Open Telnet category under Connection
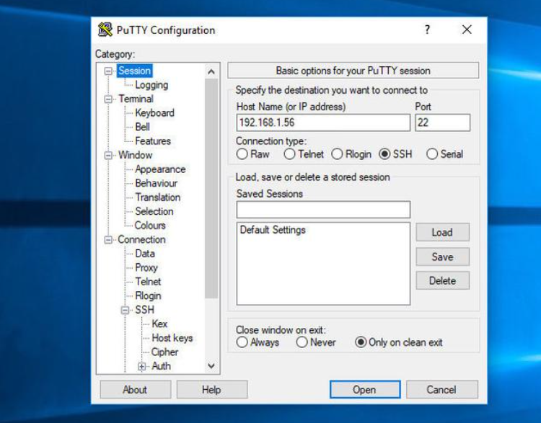Screen dimensions: 541x423 [x=148, y=282]
